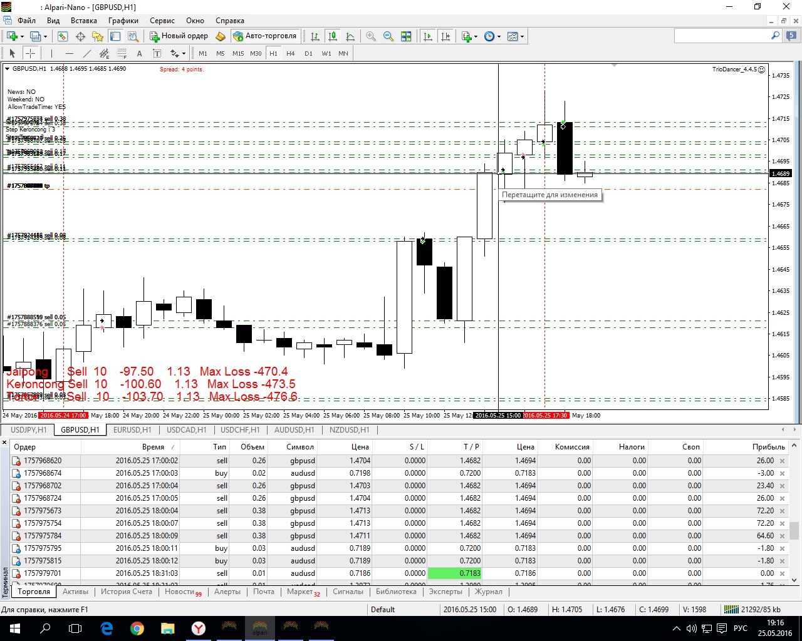This screenshot has height=641, width=802.
Task: Expand the templates dropdown
Action: point(522,36)
